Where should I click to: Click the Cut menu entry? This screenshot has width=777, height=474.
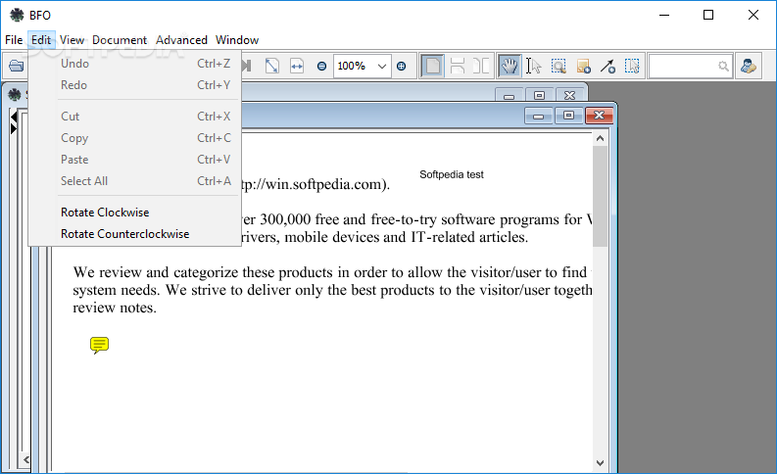click(135, 117)
